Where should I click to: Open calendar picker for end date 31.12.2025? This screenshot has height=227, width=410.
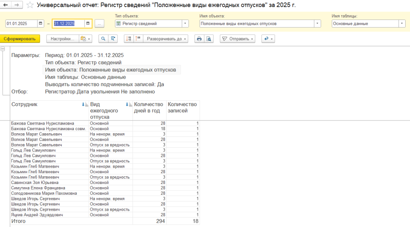point(88,24)
